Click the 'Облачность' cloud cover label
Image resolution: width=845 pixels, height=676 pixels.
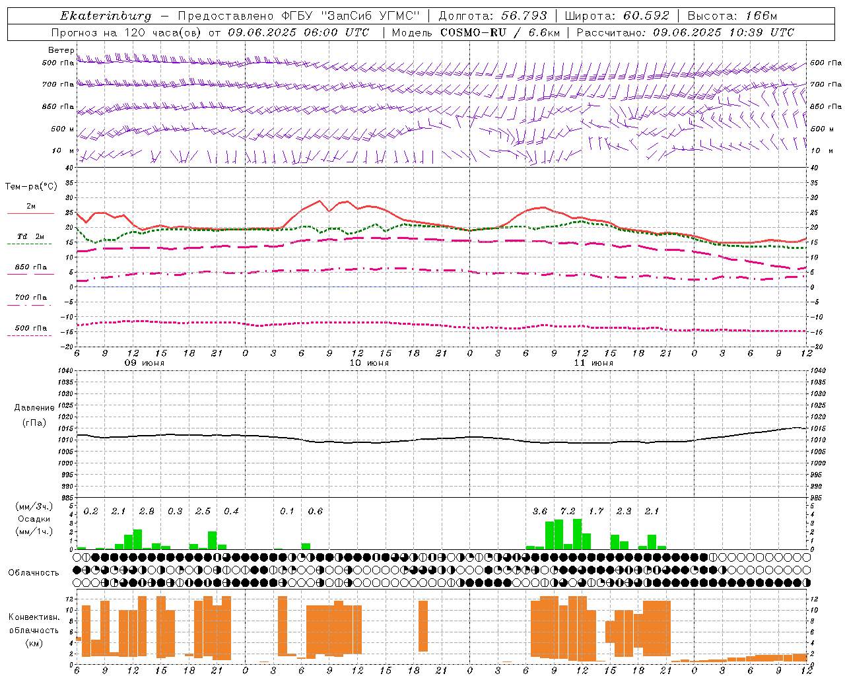coord(34,573)
